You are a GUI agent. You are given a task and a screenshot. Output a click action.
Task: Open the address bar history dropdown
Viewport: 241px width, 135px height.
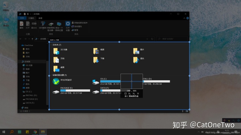147,39
